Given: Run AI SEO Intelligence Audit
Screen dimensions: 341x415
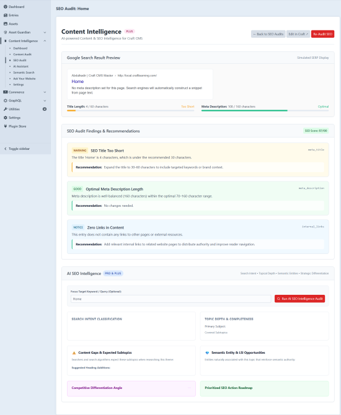Looking at the screenshot, I should 299,299.
